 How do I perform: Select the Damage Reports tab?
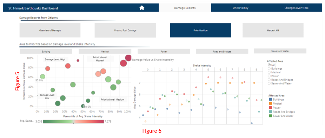tap(185, 8)
